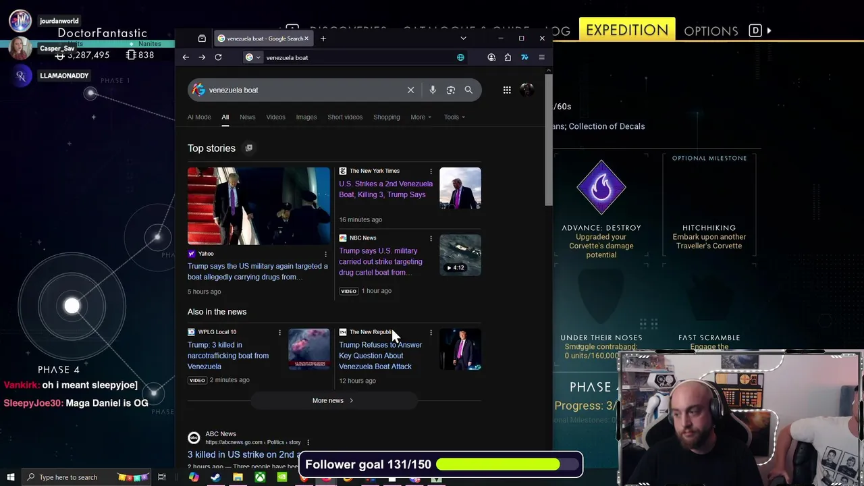Select the EXPEDITION tab in the game menu
The image size is (864, 486).
click(x=627, y=30)
